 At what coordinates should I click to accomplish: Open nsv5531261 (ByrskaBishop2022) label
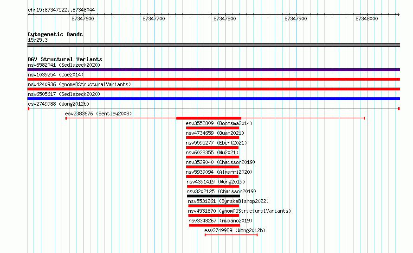coord(228,201)
